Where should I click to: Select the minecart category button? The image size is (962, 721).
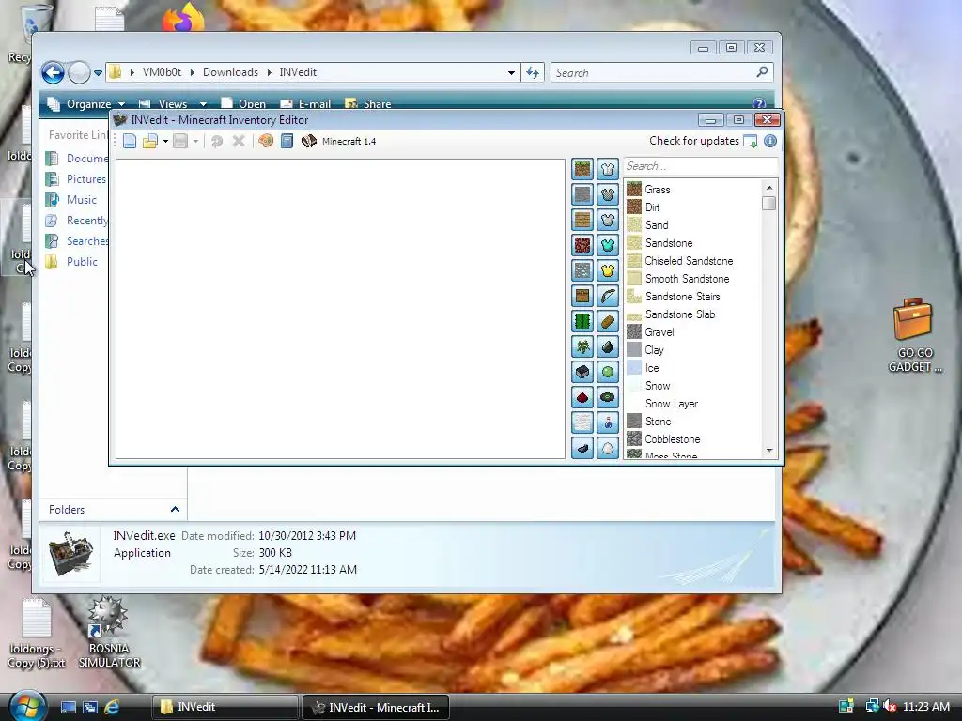tap(582, 372)
